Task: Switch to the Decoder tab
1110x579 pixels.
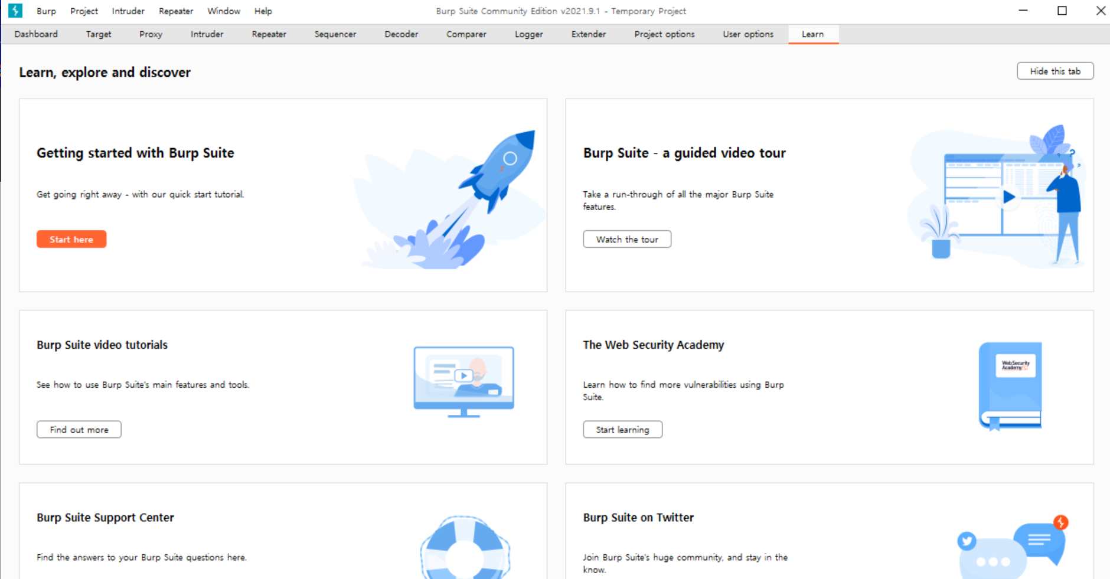Action: click(401, 34)
